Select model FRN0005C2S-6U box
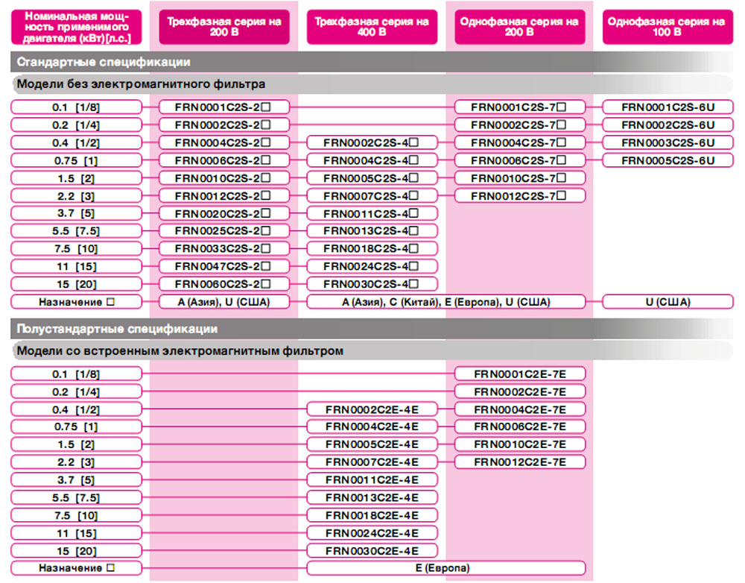745x583 pixels. tap(668, 160)
